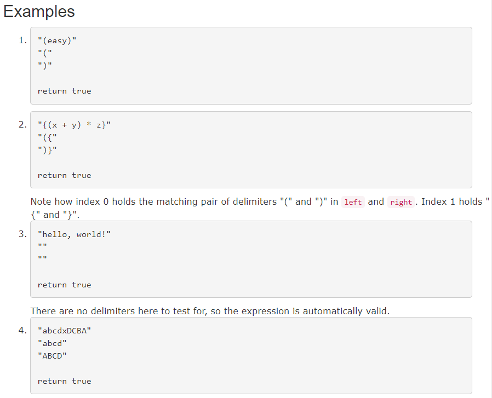Click the "return true" line in example 4

tap(64, 380)
